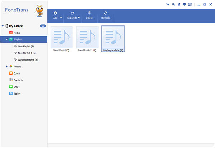This screenshot has width=215, height=148.
Task: Click the "New Playlist (7)" label under thumbnail
Action: point(61,50)
